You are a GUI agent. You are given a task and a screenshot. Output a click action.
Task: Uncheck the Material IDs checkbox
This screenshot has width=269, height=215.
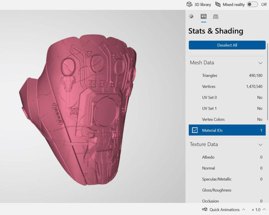(x=195, y=130)
